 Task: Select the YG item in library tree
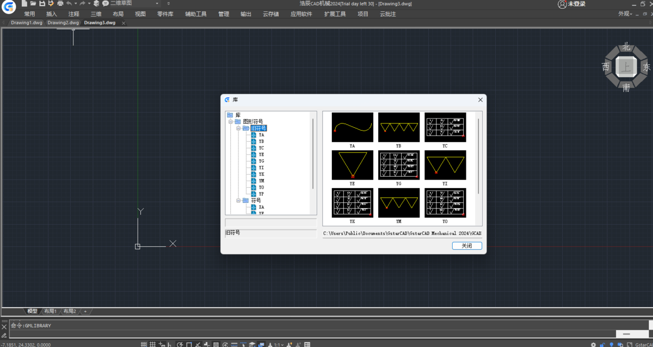(x=257, y=161)
